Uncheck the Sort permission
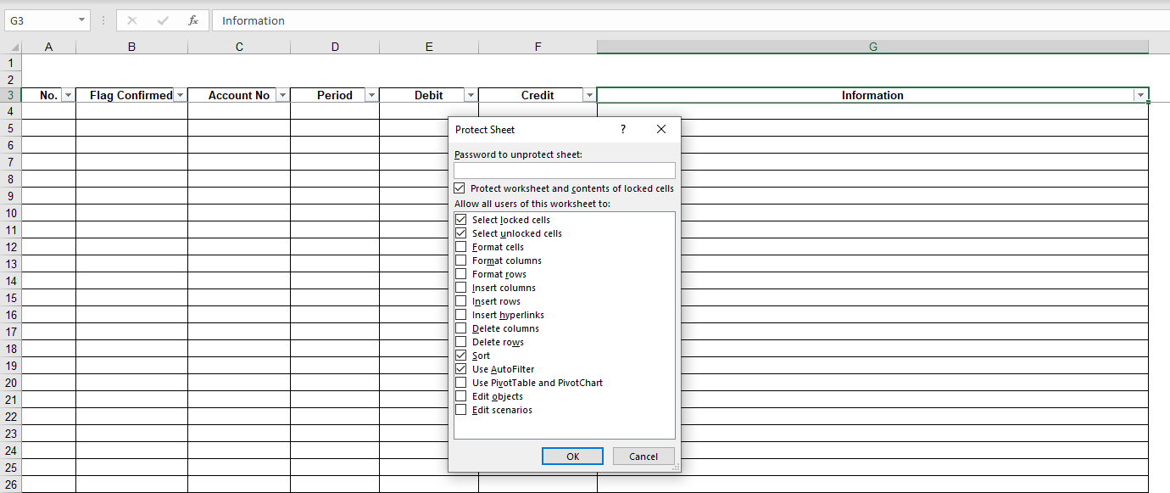This screenshot has height=493, width=1170. (x=461, y=355)
